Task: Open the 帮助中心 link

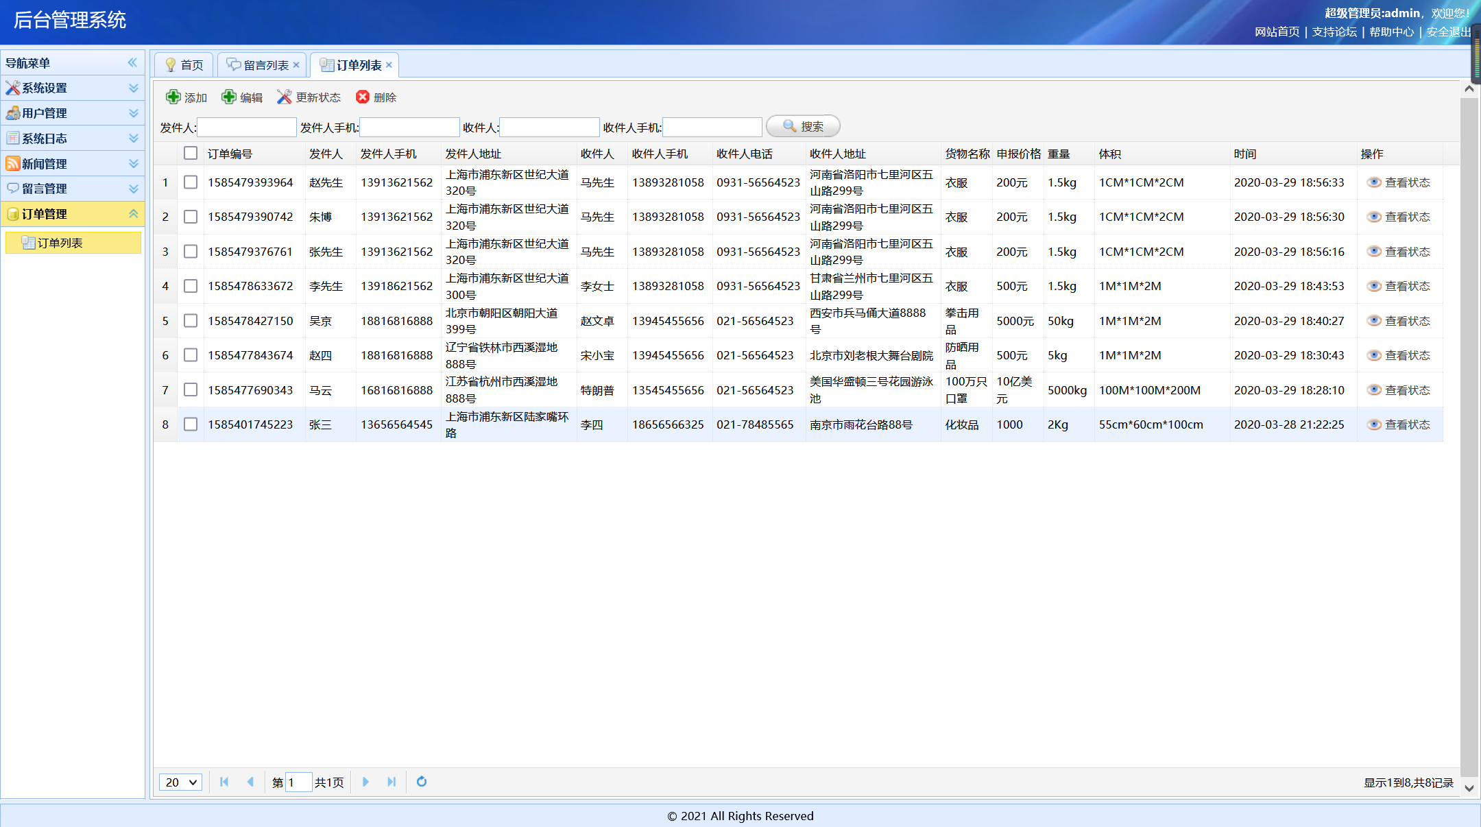Action: [x=1392, y=32]
